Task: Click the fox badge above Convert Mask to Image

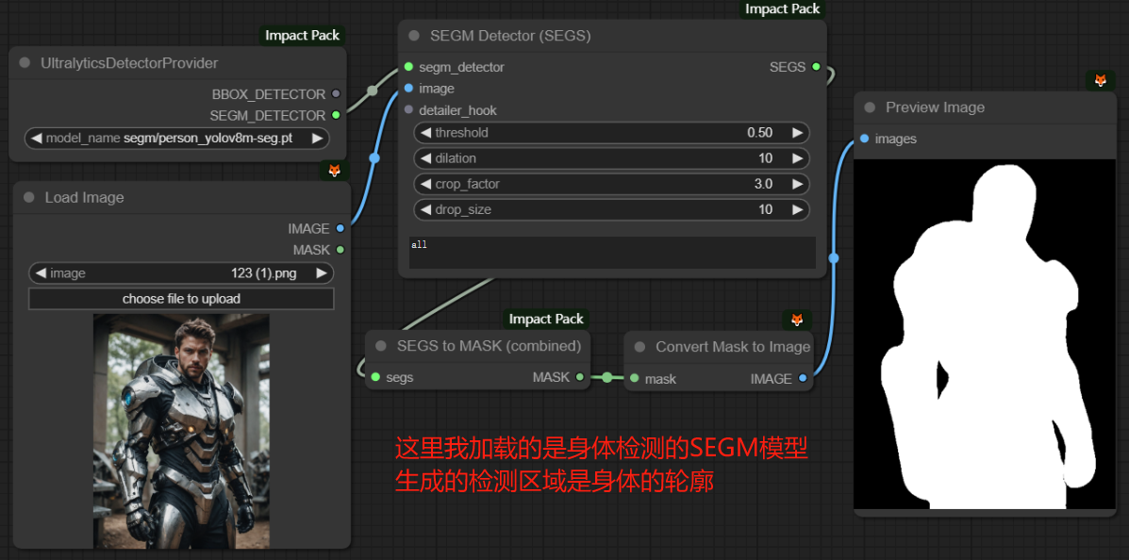Action: point(797,320)
